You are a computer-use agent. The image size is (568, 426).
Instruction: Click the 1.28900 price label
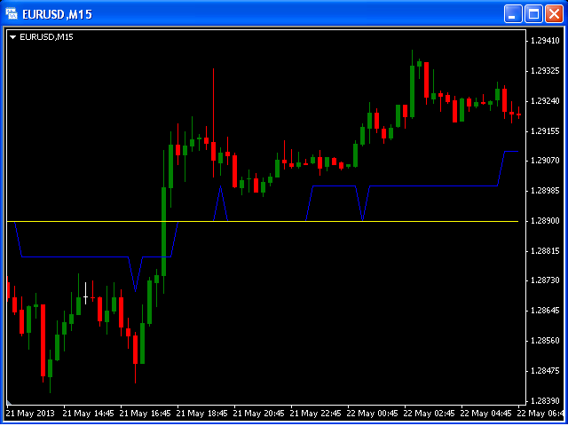(x=544, y=221)
